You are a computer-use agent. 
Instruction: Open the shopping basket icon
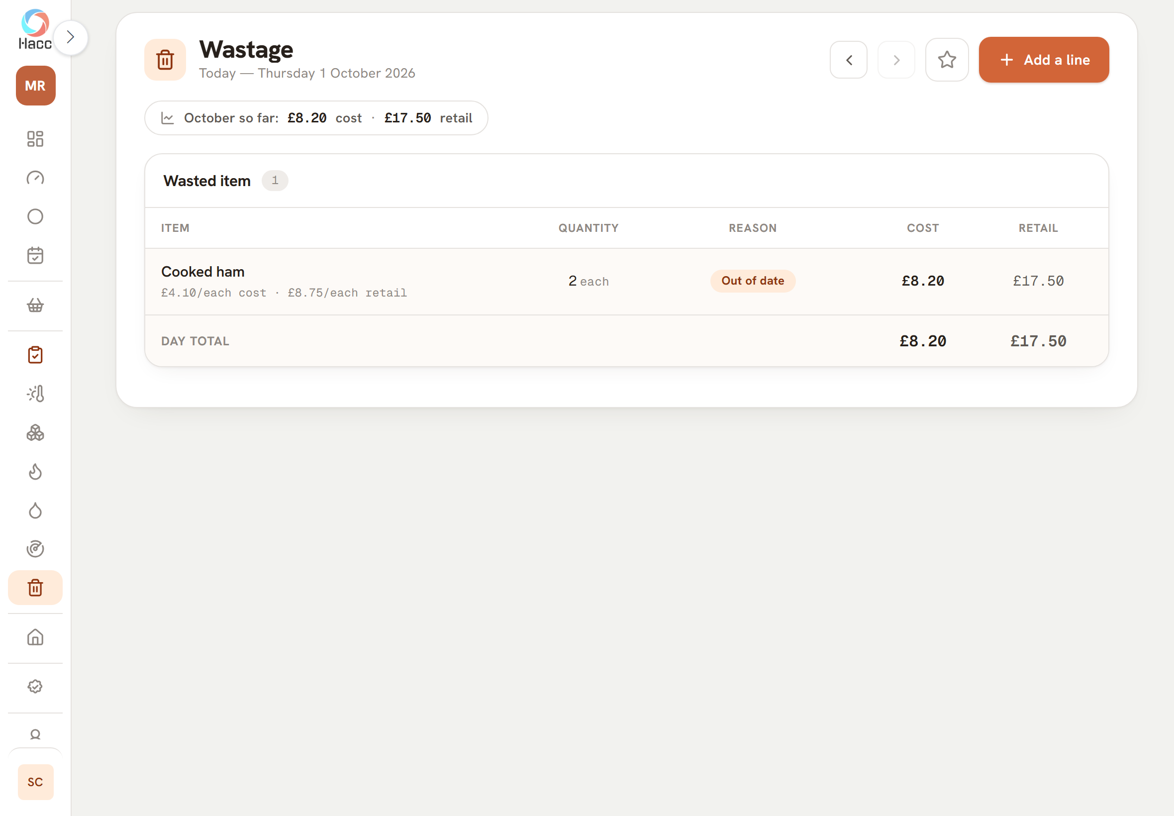pyautogui.click(x=35, y=305)
